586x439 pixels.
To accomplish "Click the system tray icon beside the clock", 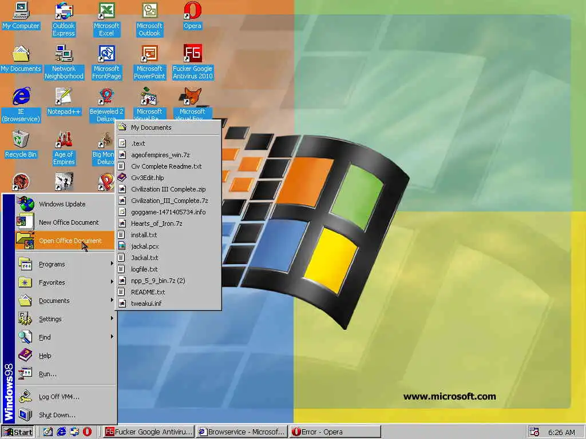I will pos(534,432).
